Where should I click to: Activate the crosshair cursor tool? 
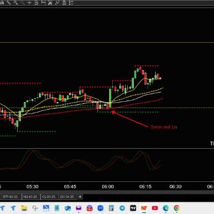(29, 3)
